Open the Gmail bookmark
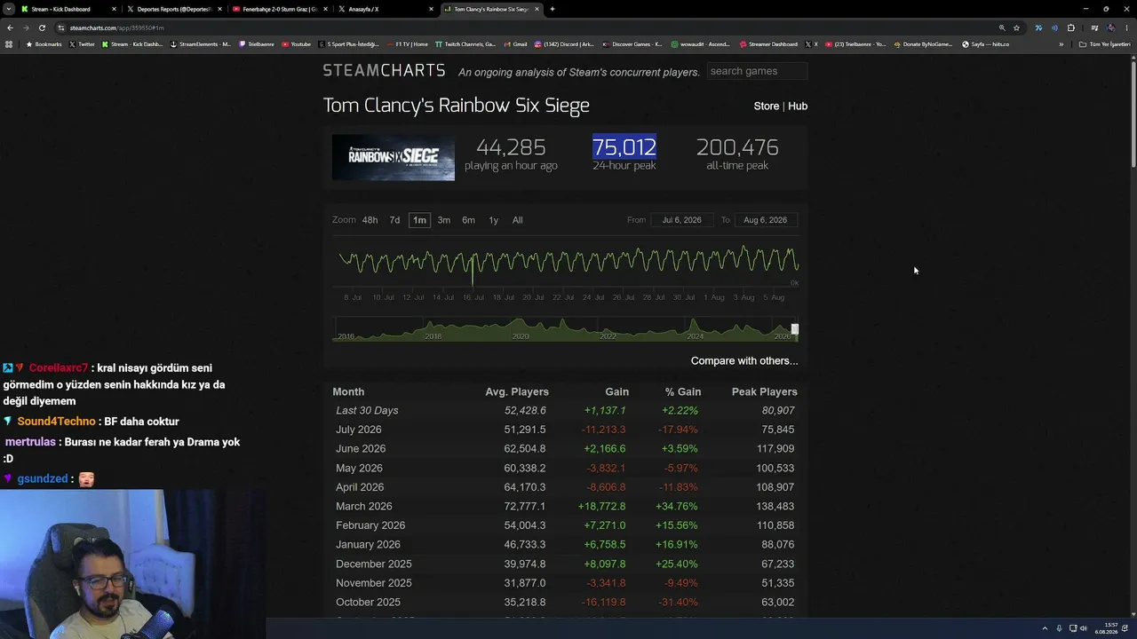The width and height of the screenshot is (1137, 639). [x=515, y=44]
